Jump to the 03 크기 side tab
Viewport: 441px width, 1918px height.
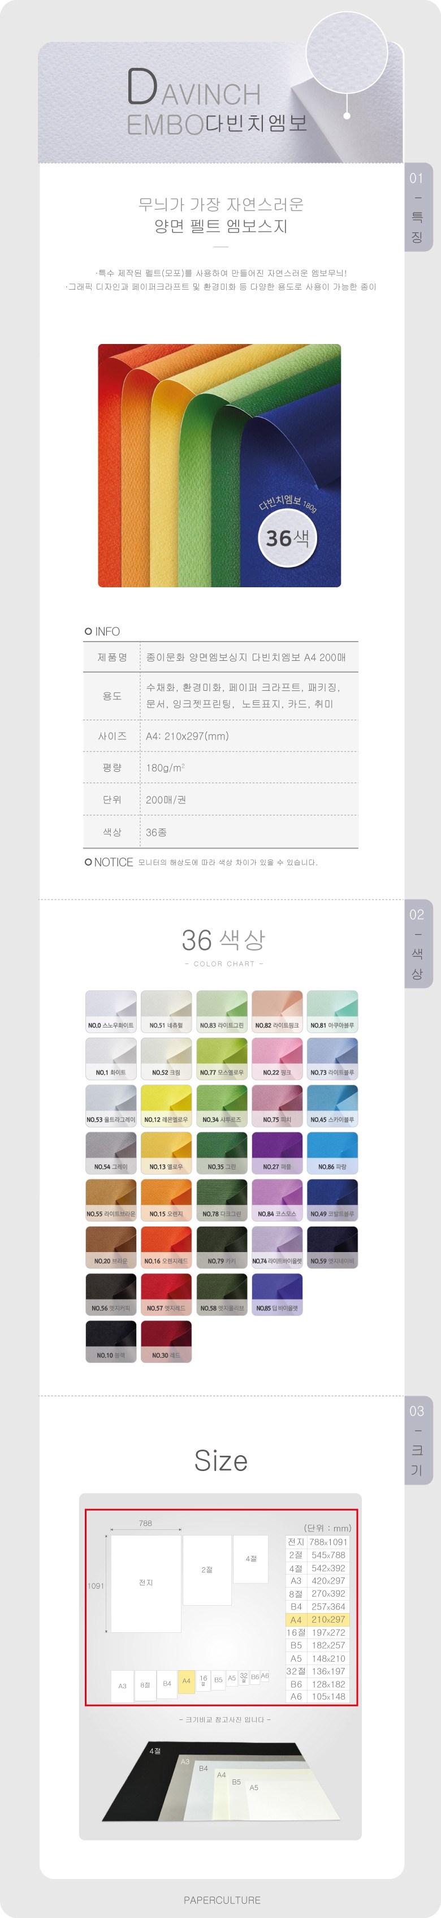tap(417, 1439)
